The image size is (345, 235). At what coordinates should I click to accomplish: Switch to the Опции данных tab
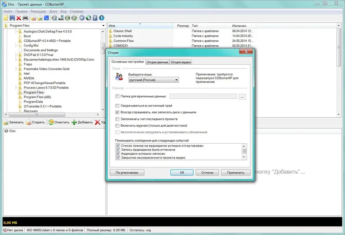click(x=157, y=62)
